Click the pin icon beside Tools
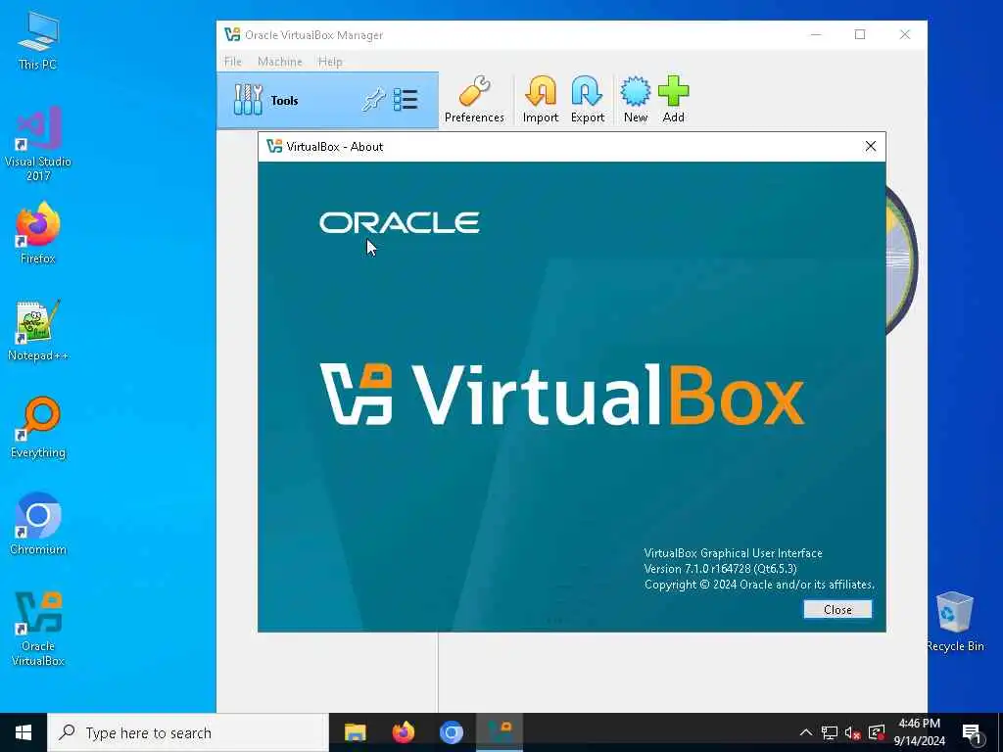Image resolution: width=1003 pixels, height=752 pixels. coord(373,101)
